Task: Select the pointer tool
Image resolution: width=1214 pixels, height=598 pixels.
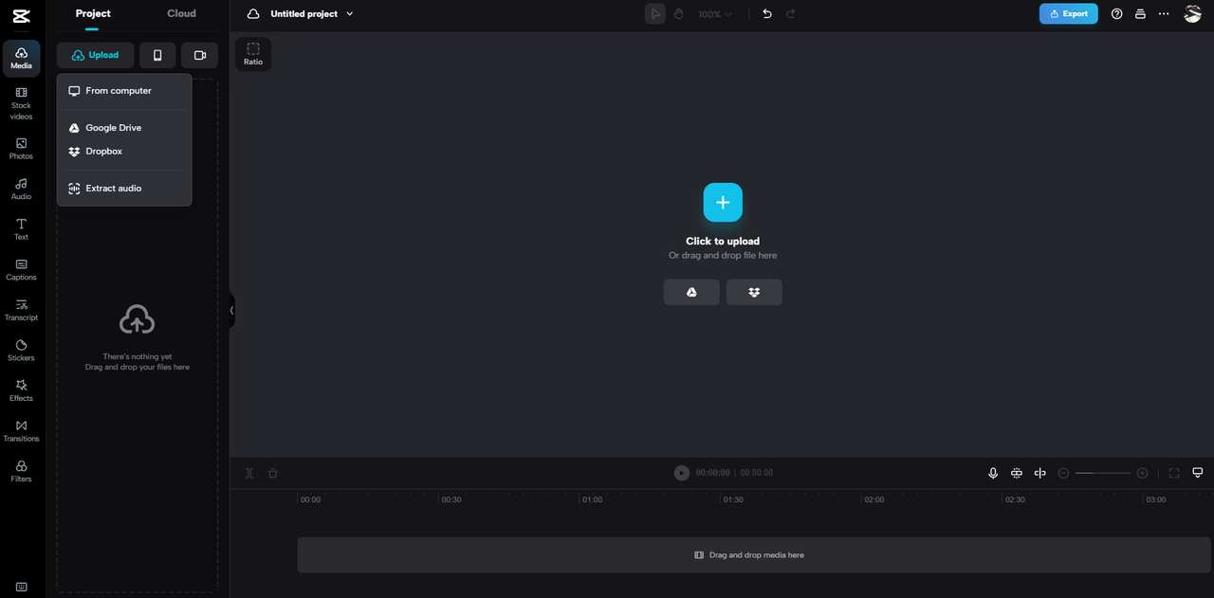Action: (x=655, y=14)
